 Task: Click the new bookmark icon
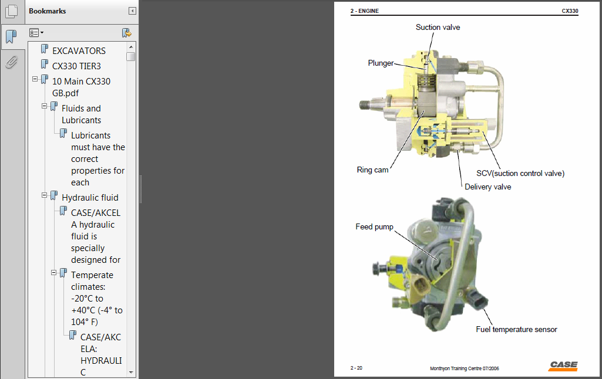point(126,33)
